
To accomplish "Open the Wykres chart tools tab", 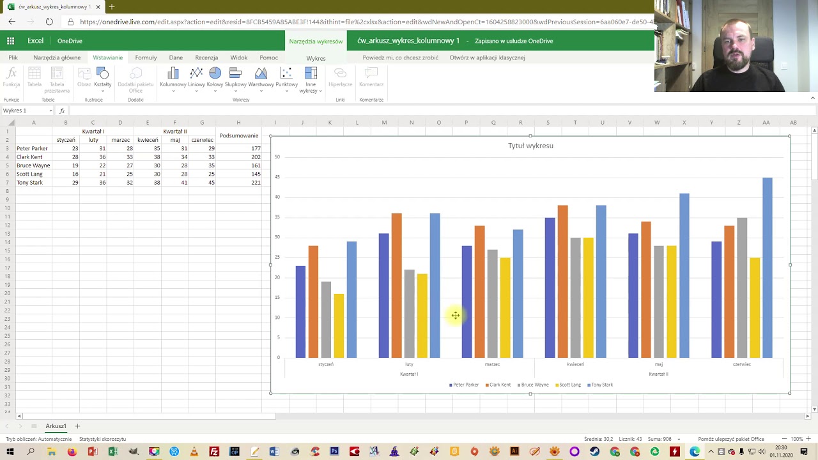I will tap(316, 58).
